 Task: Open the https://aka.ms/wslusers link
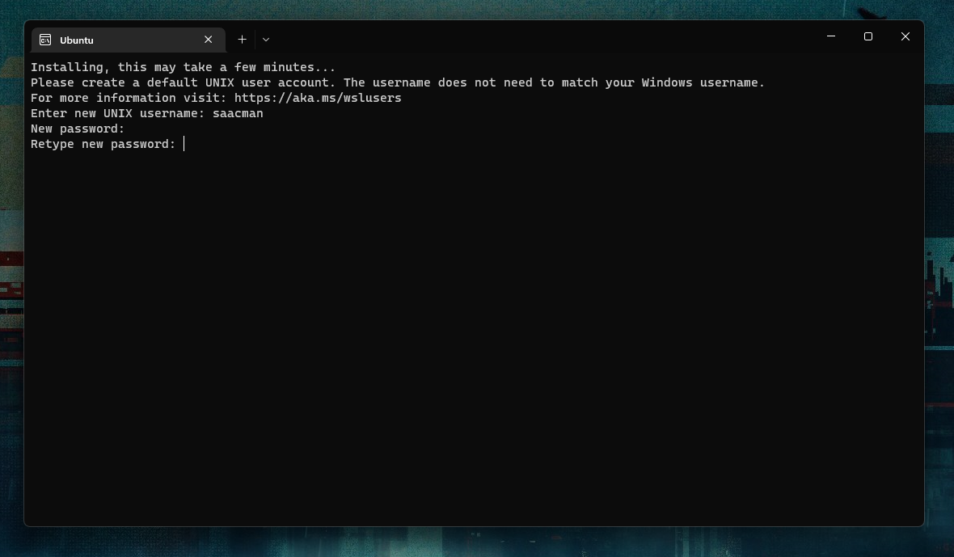[x=318, y=98]
